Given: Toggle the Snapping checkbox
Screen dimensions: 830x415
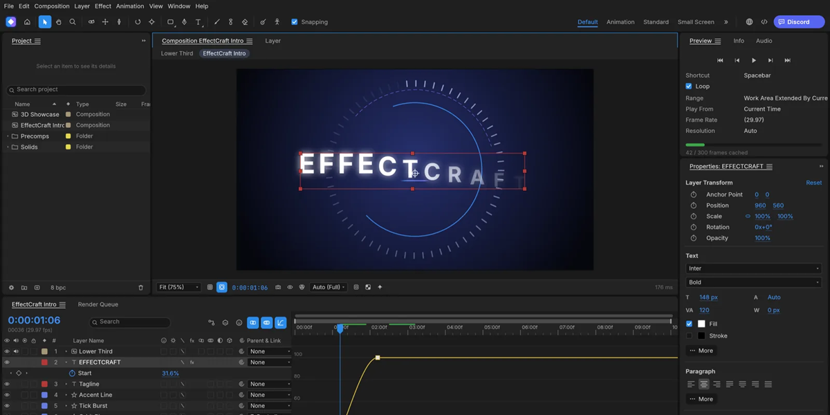Looking at the screenshot, I should [x=295, y=22].
